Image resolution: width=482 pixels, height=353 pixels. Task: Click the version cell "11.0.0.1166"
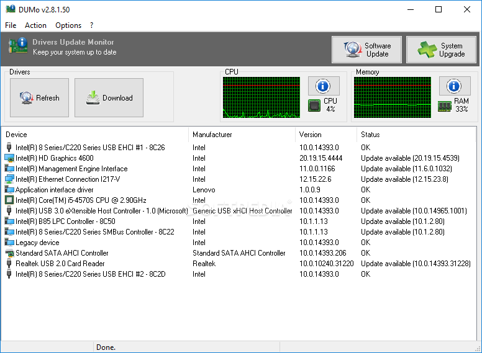click(317, 169)
